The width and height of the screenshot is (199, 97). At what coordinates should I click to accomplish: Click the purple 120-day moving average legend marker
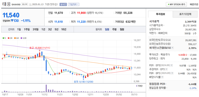tap(21, 38)
